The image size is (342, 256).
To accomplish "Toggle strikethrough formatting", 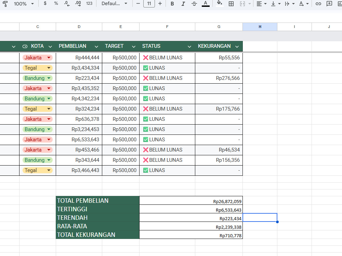I will click(194, 3).
